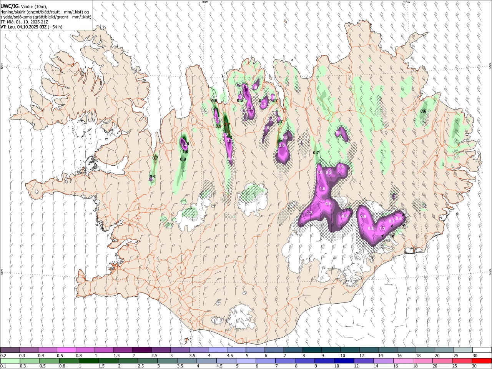The height and width of the screenshot is (369, 492).
Task: Select the pale lavender 4–4.5 snow legend swatch
Action: pos(218,350)
